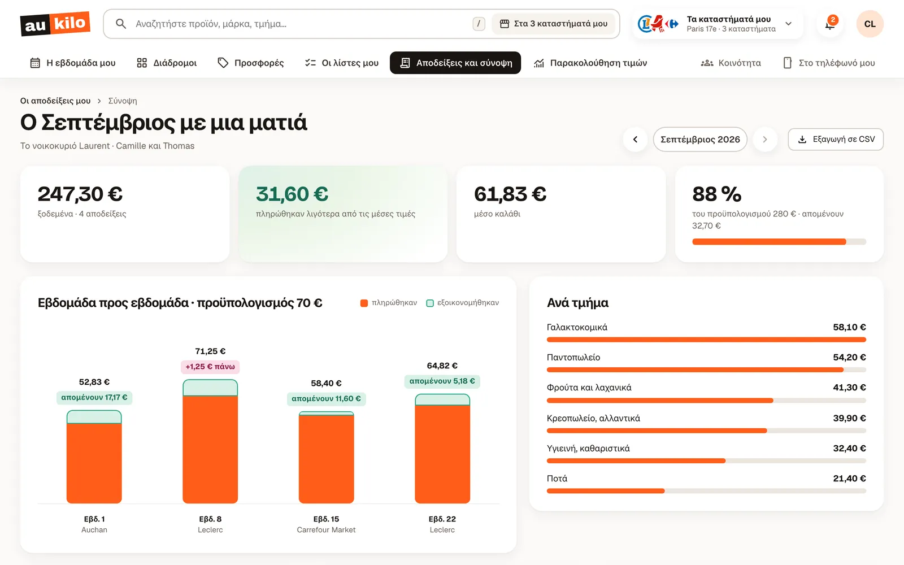Click the Εξαγωγή σε CSV button
This screenshot has height=565, width=904.
[836, 140]
